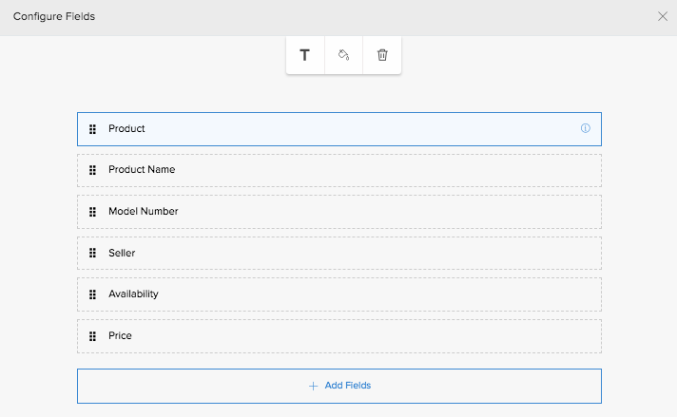The height and width of the screenshot is (417, 677).
Task: Grab the drag handle beside Model Number
Action: click(x=92, y=212)
